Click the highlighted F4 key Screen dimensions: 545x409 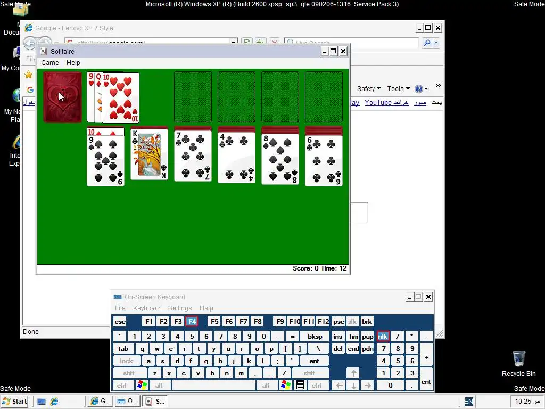(192, 322)
